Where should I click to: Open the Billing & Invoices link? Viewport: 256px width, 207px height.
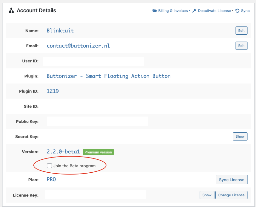pos(173,11)
